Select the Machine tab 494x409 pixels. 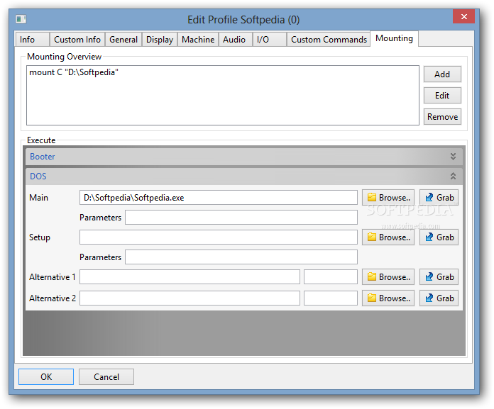coord(198,40)
